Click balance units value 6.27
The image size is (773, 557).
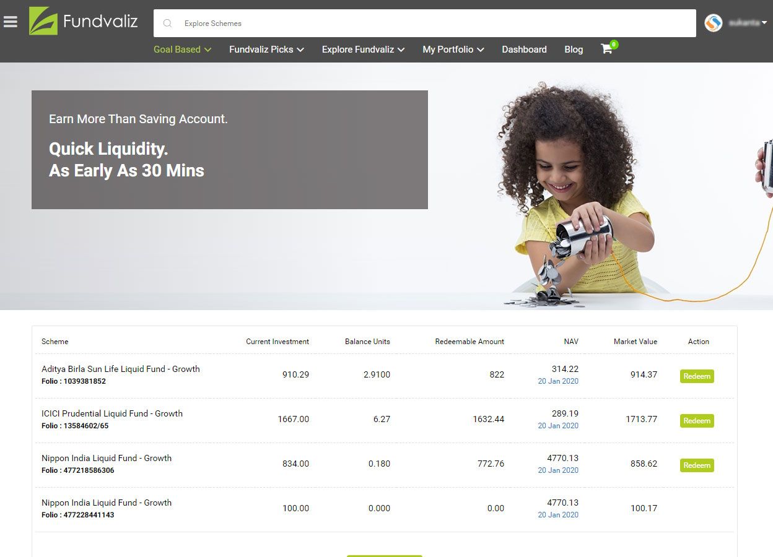point(382,419)
